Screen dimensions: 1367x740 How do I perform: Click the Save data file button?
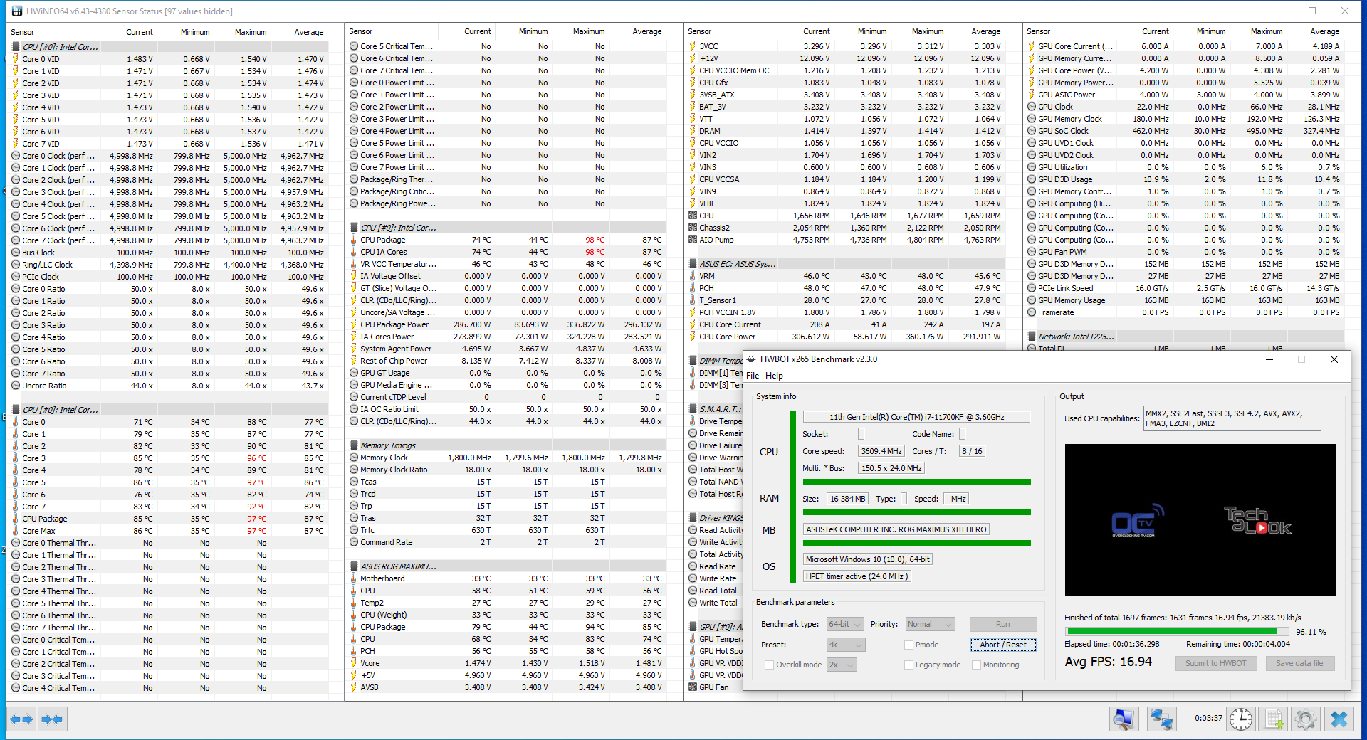coord(1299,663)
